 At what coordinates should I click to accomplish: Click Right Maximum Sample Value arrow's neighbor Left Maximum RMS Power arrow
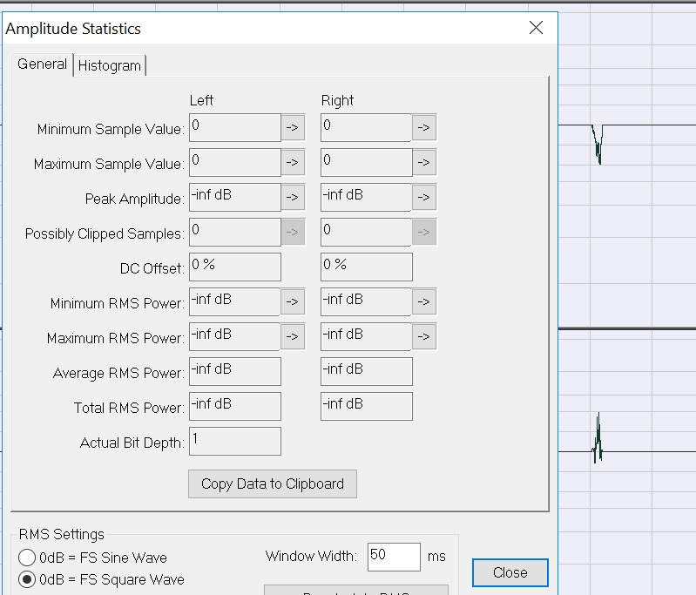(293, 337)
